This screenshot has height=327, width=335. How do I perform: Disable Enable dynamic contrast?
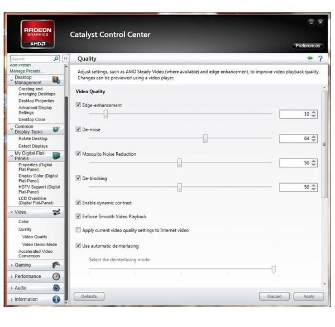click(78, 203)
